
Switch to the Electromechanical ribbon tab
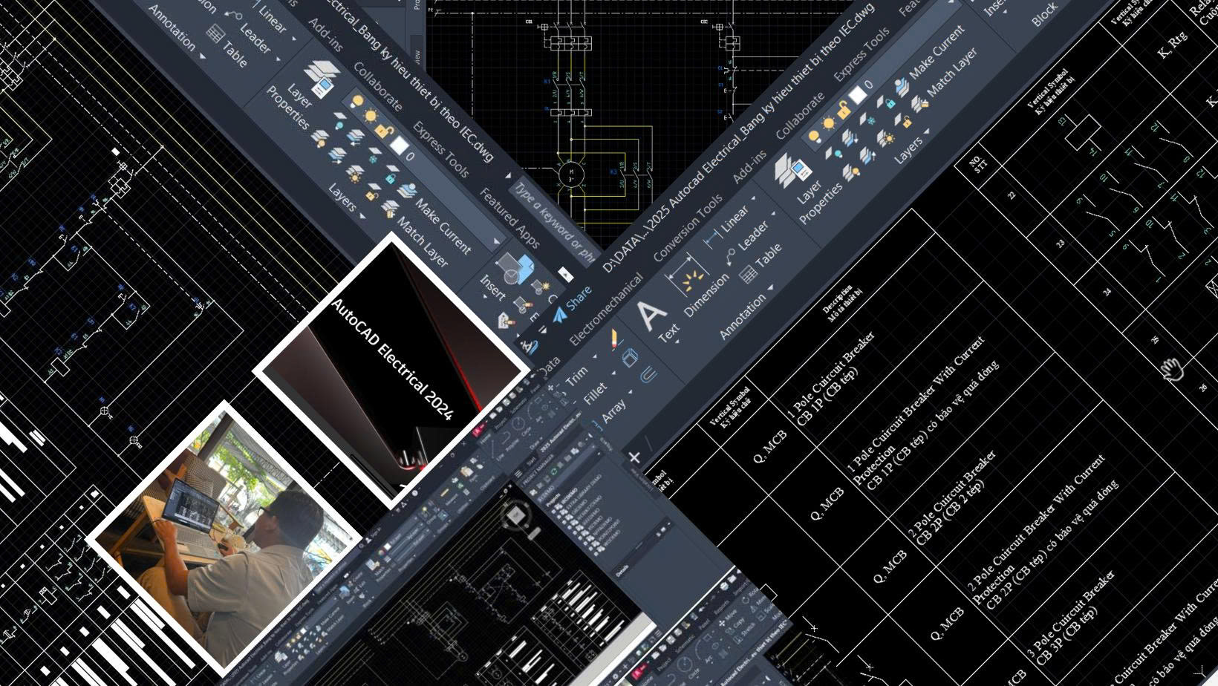coord(605,311)
